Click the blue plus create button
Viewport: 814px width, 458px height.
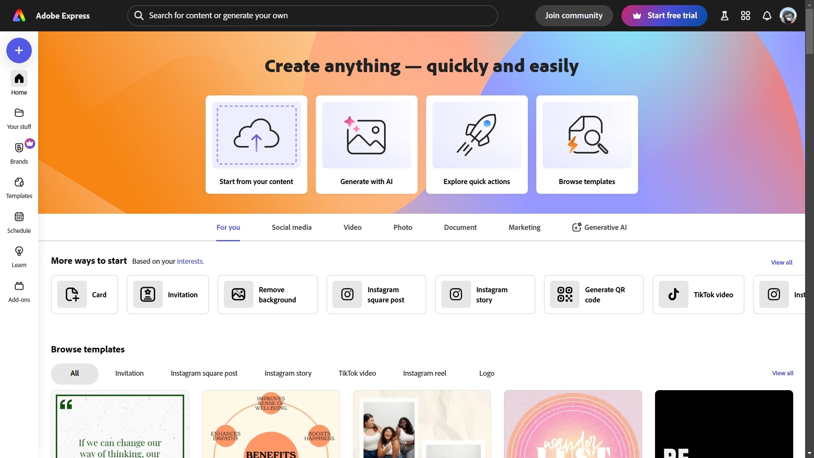tap(19, 50)
